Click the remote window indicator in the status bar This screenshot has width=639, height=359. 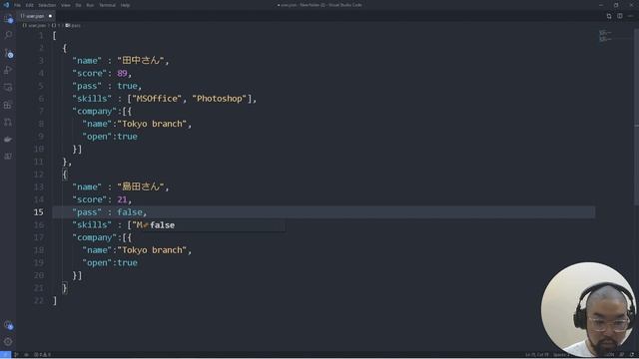pyautogui.click(x=5, y=355)
